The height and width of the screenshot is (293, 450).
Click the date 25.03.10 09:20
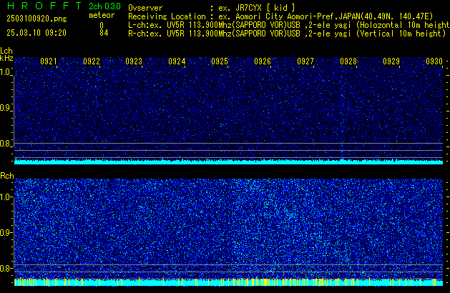[36, 33]
